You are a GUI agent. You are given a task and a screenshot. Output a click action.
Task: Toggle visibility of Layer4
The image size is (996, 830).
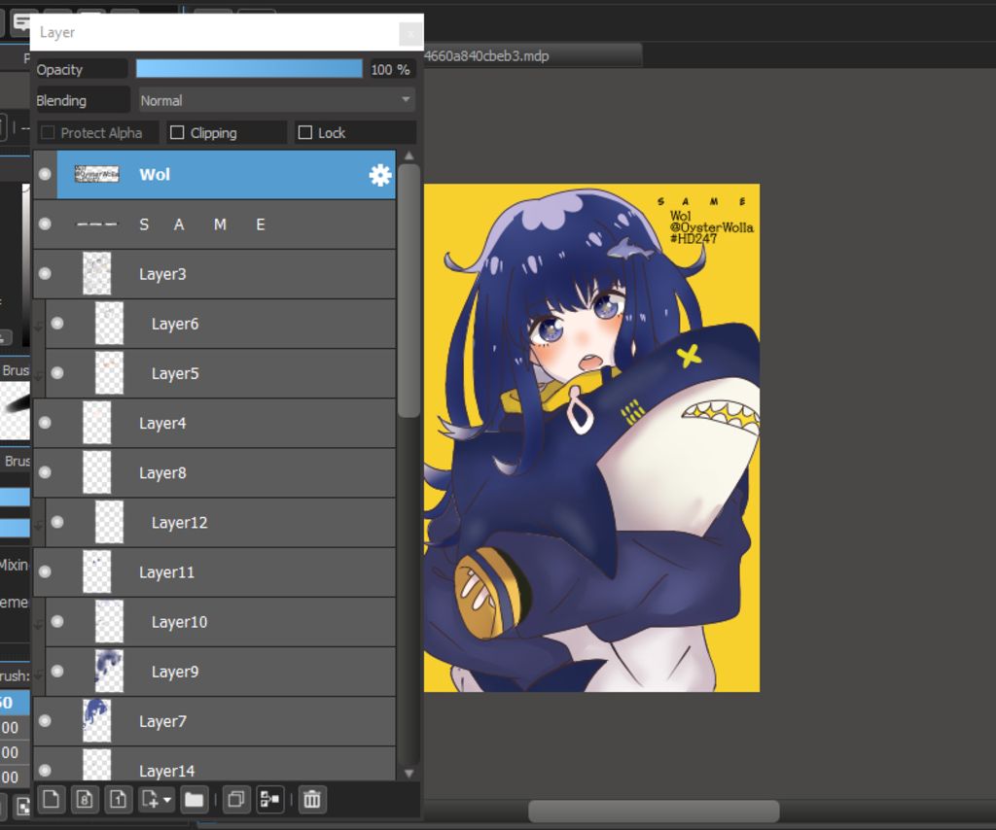[45, 423]
